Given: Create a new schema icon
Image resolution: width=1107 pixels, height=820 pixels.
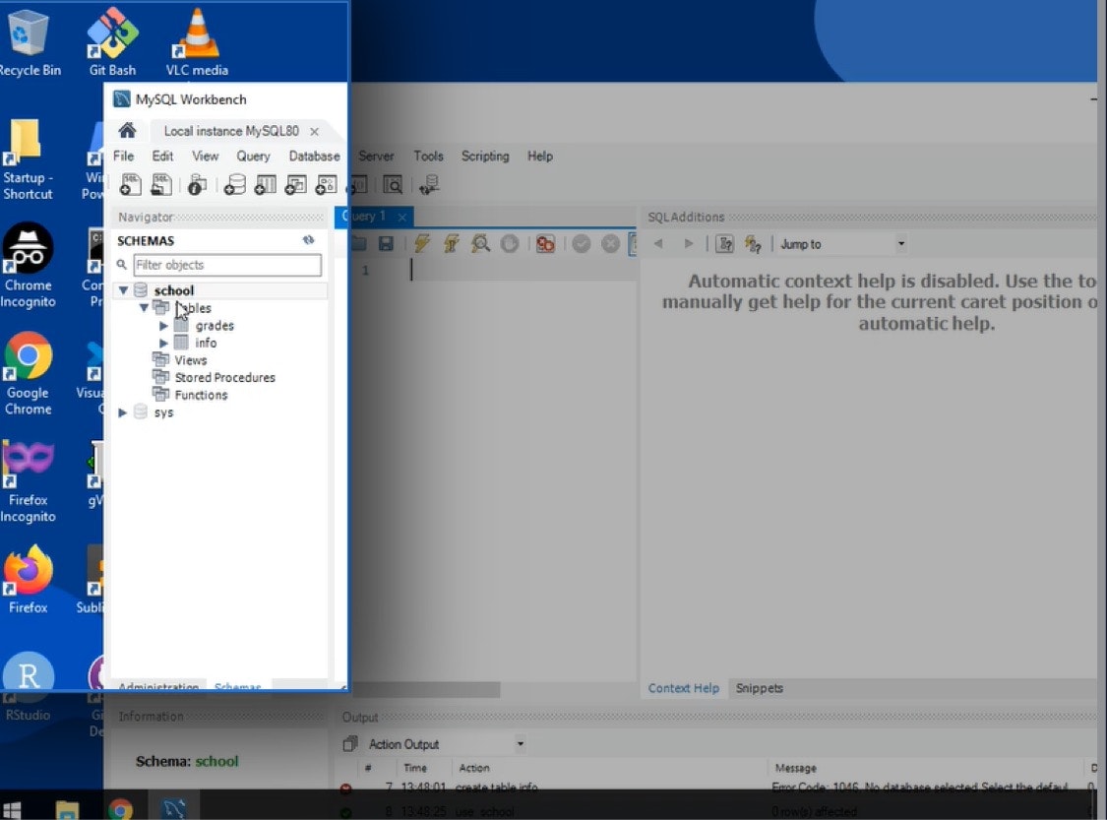Looking at the screenshot, I should 234,185.
